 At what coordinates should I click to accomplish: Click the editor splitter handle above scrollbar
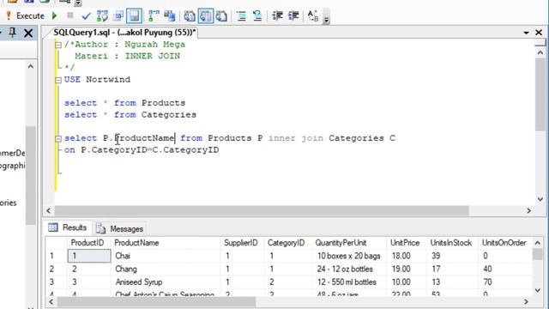click(540, 43)
